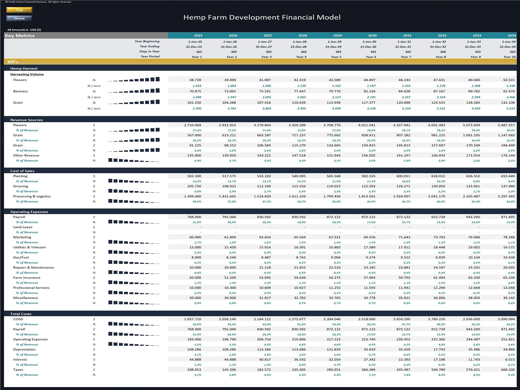Select Flowers harvest value 38.728

(195, 80)
